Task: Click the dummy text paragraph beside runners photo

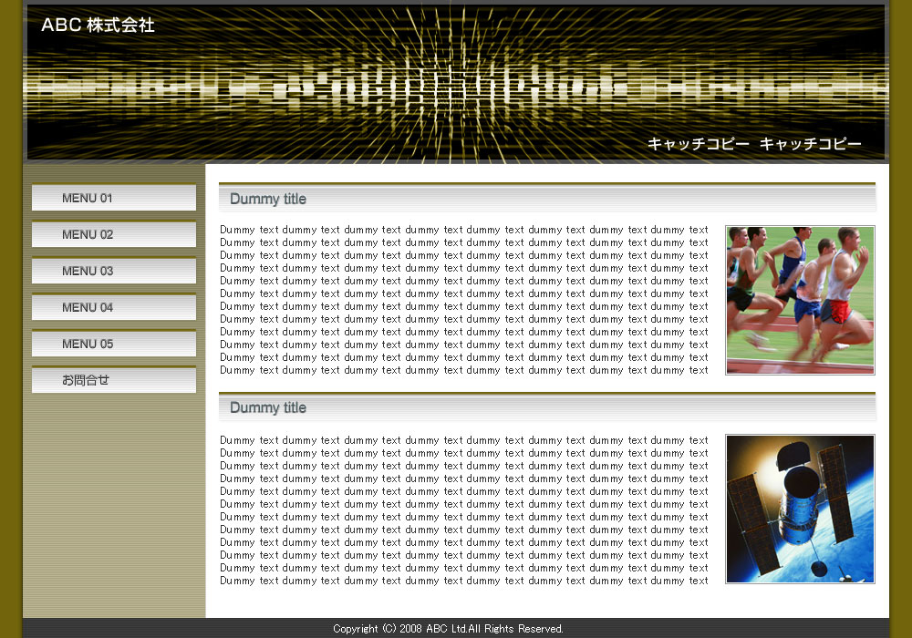Action: (x=464, y=300)
